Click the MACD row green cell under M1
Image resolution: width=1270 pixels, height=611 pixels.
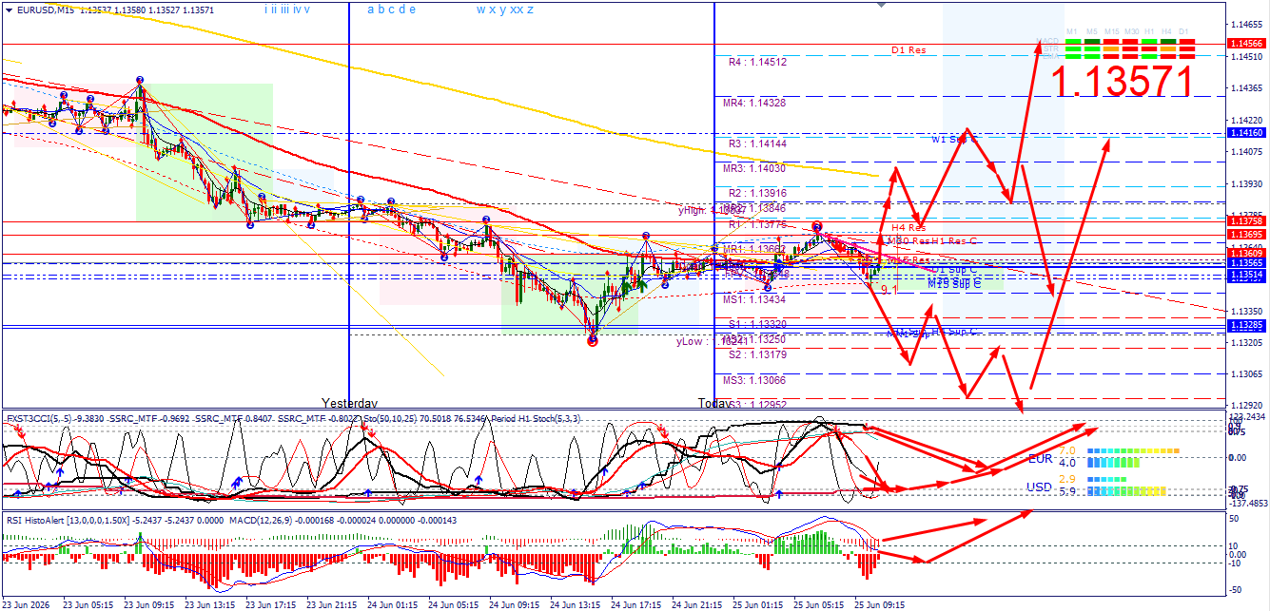pos(1073,42)
